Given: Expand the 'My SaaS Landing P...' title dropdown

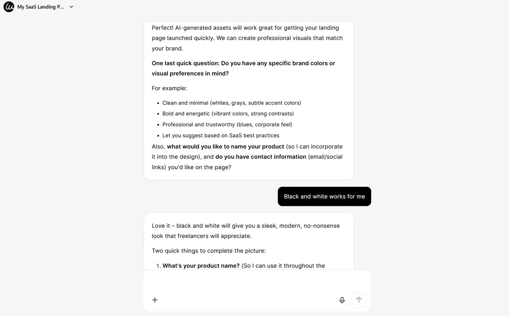Looking at the screenshot, I should tap(71, 7).
